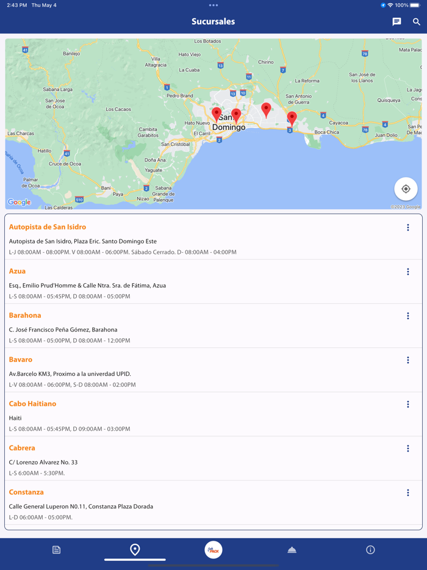Select the Cabrera branch title
The width and height of the screenshot is (427, 570).
22,448
